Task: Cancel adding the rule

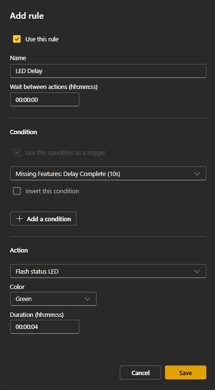Action: click(x=140, y=372)
